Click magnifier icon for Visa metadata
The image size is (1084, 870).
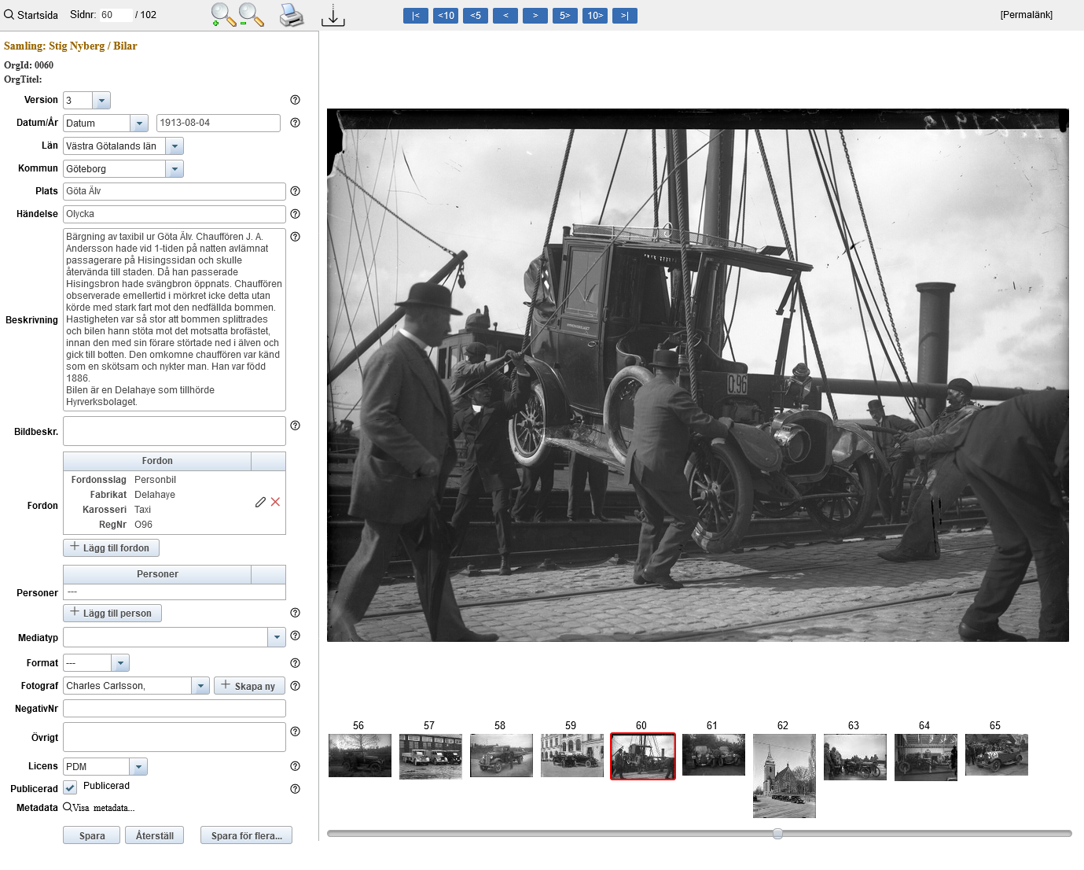pos(68,807)
